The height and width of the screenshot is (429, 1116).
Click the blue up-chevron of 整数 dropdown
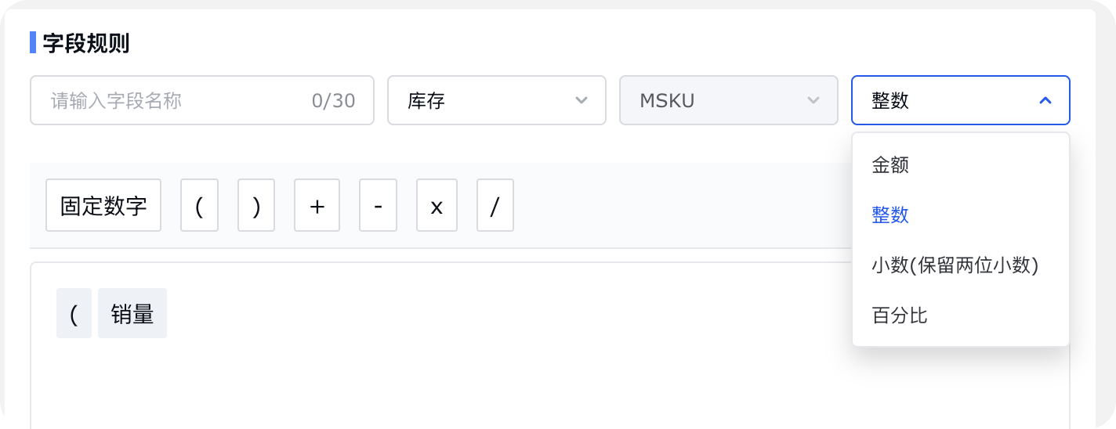[1045, 100]
